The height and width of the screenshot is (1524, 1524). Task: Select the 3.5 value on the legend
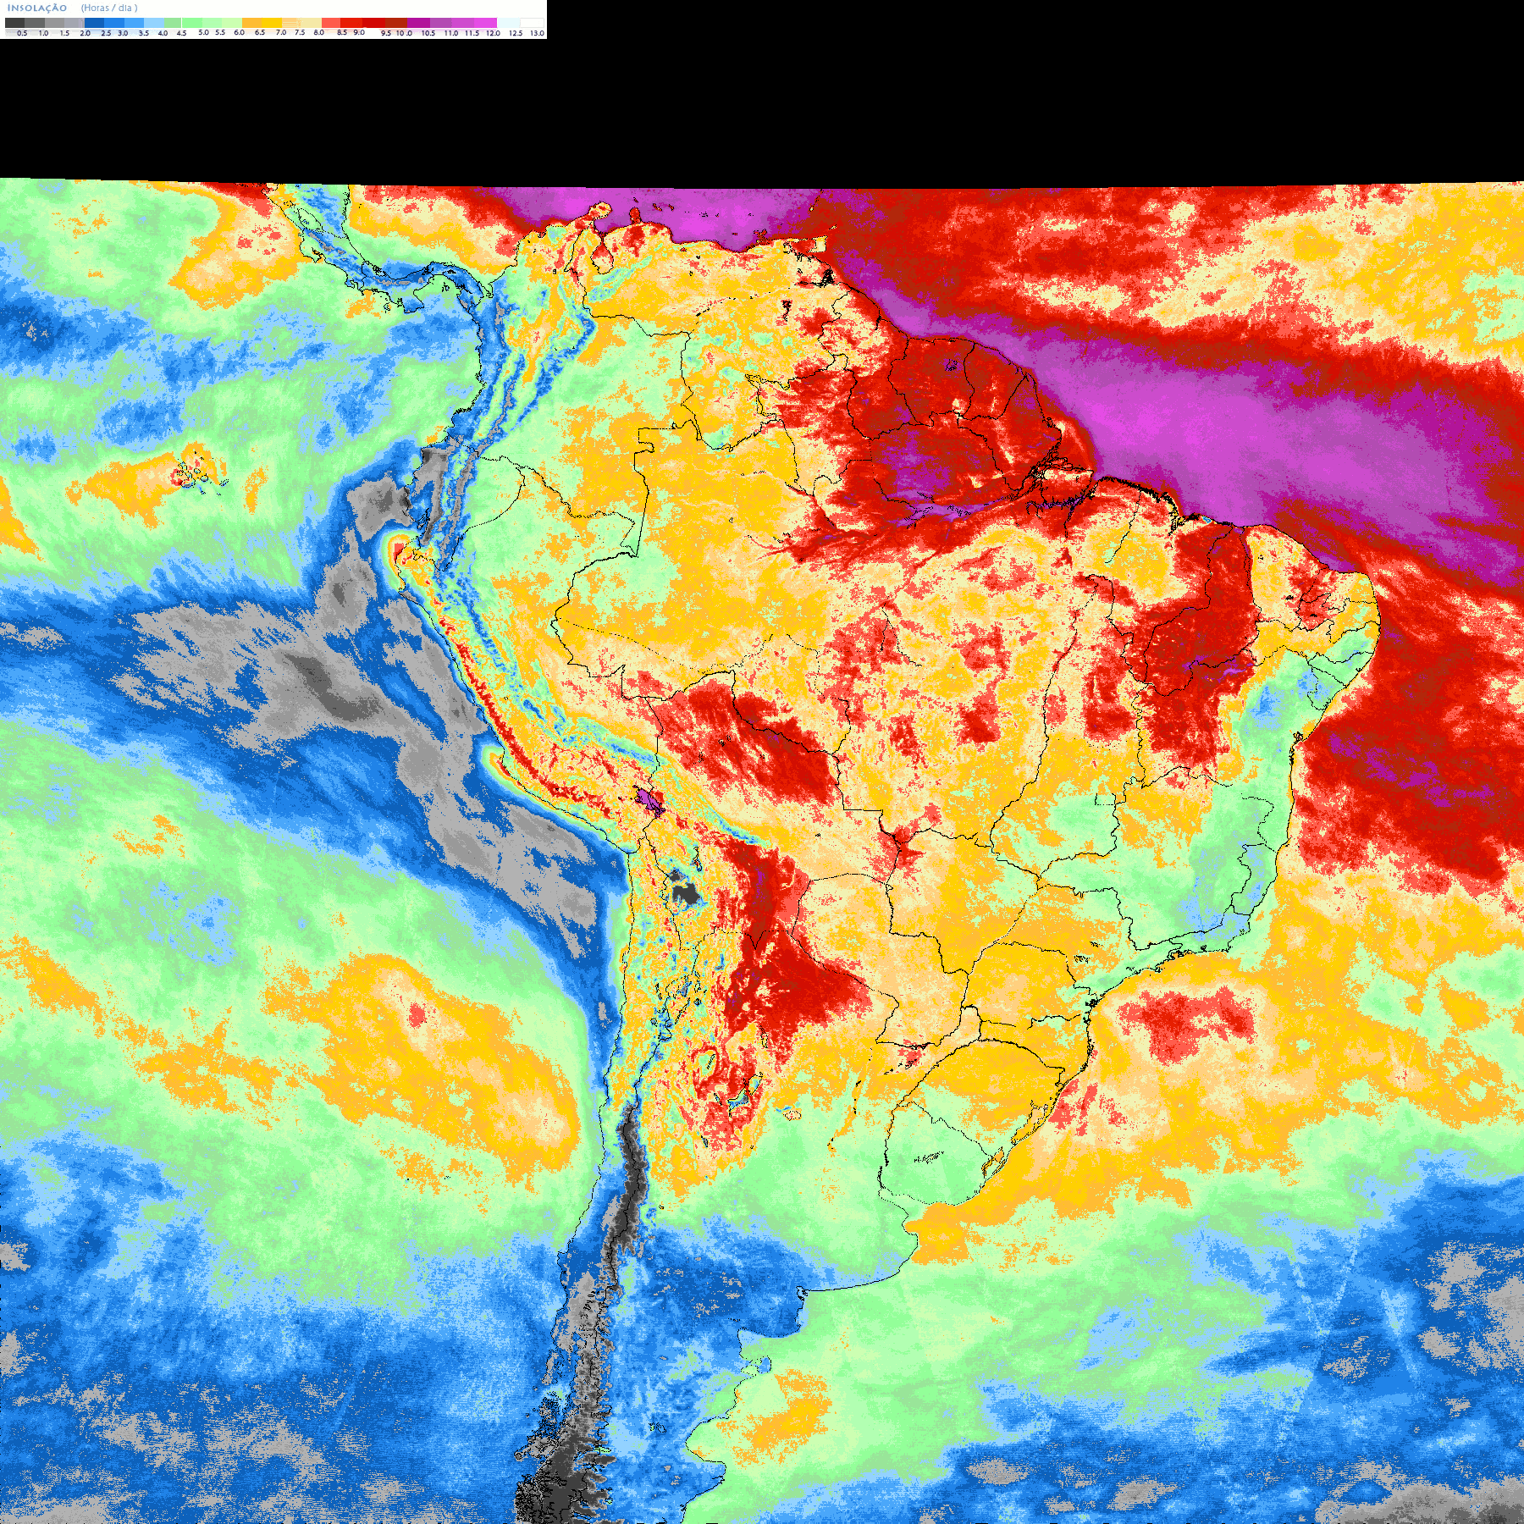144,33
